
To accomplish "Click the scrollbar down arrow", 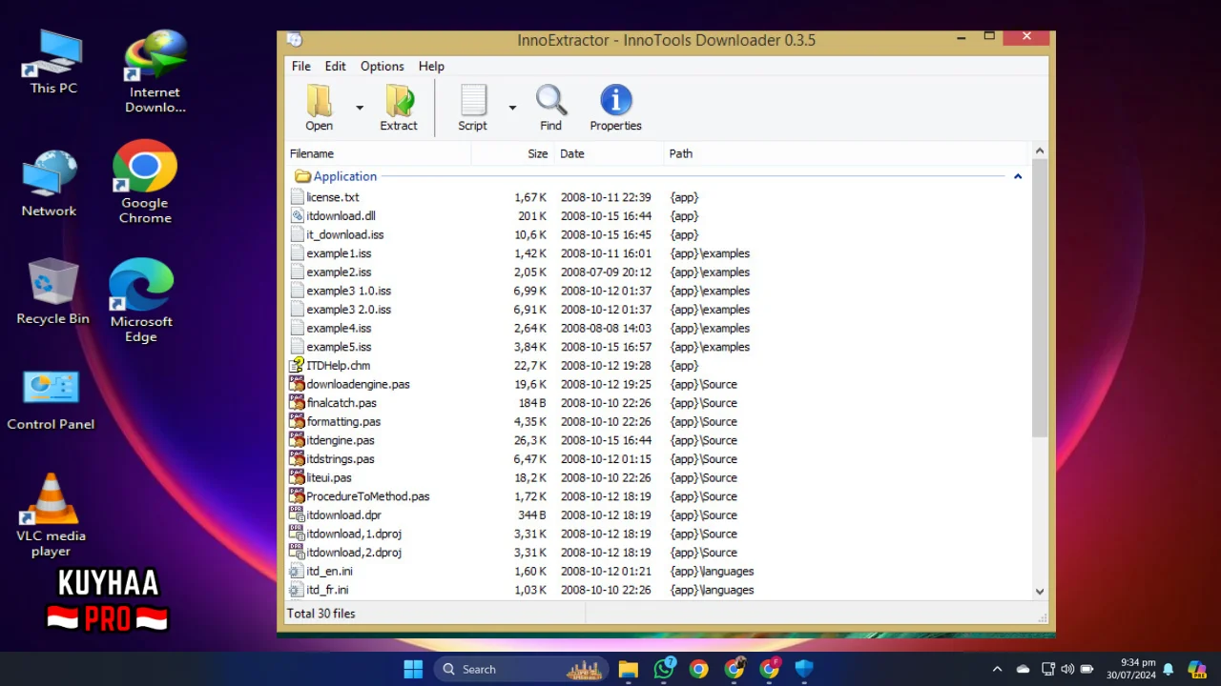I will click(1040, 591).
